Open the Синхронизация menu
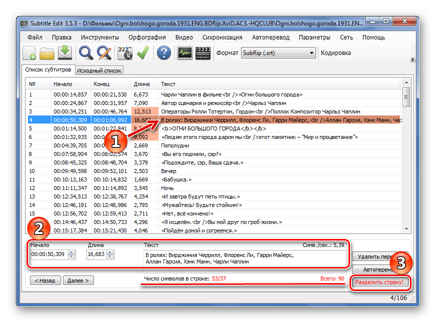Screen dimensions: 436x323 coord(222,37)
